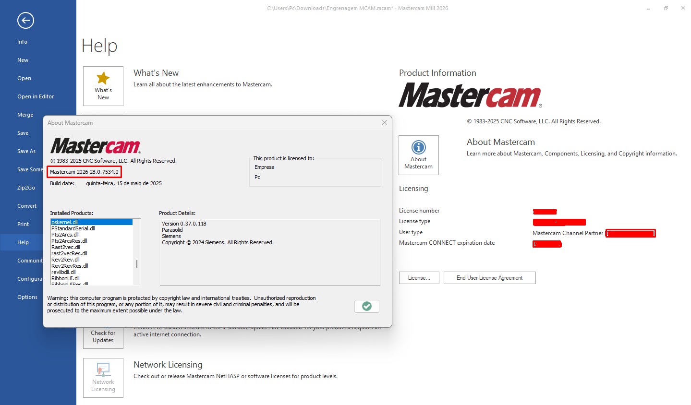Screen dimensions: 691x405
Task: Click Merge in the sidebar
Action: coord(25,115)
